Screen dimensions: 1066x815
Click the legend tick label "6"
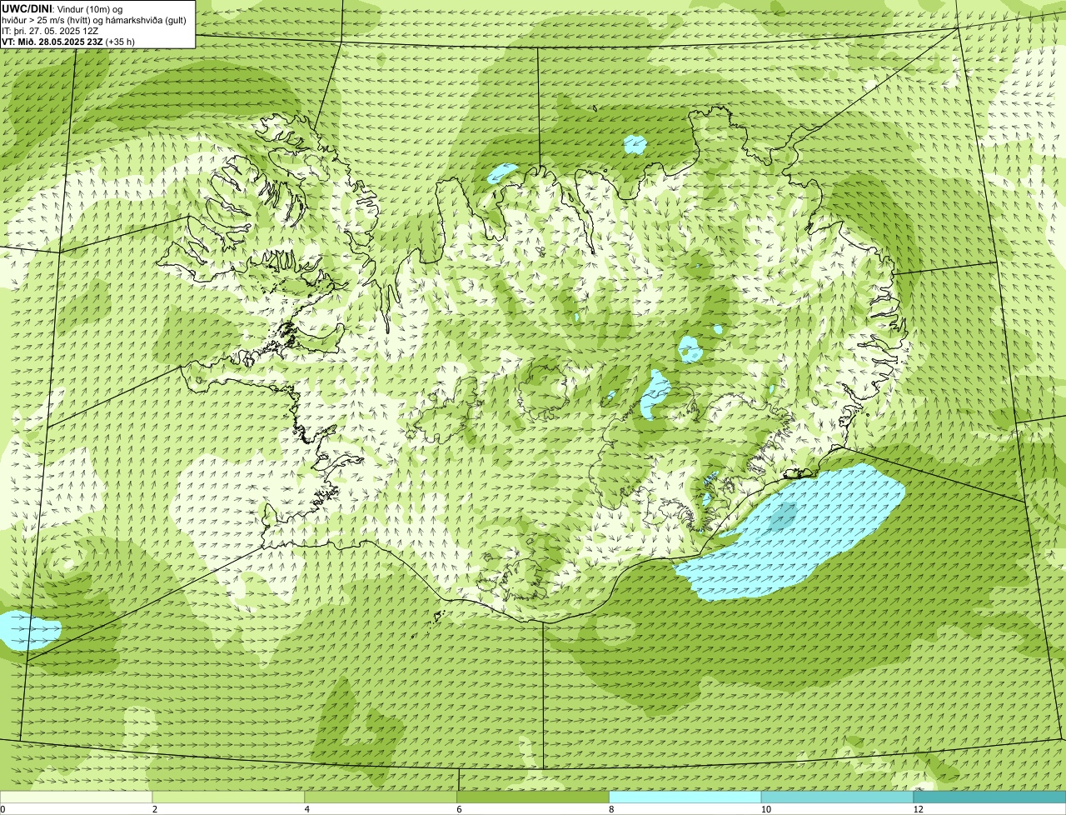[460, 809]
